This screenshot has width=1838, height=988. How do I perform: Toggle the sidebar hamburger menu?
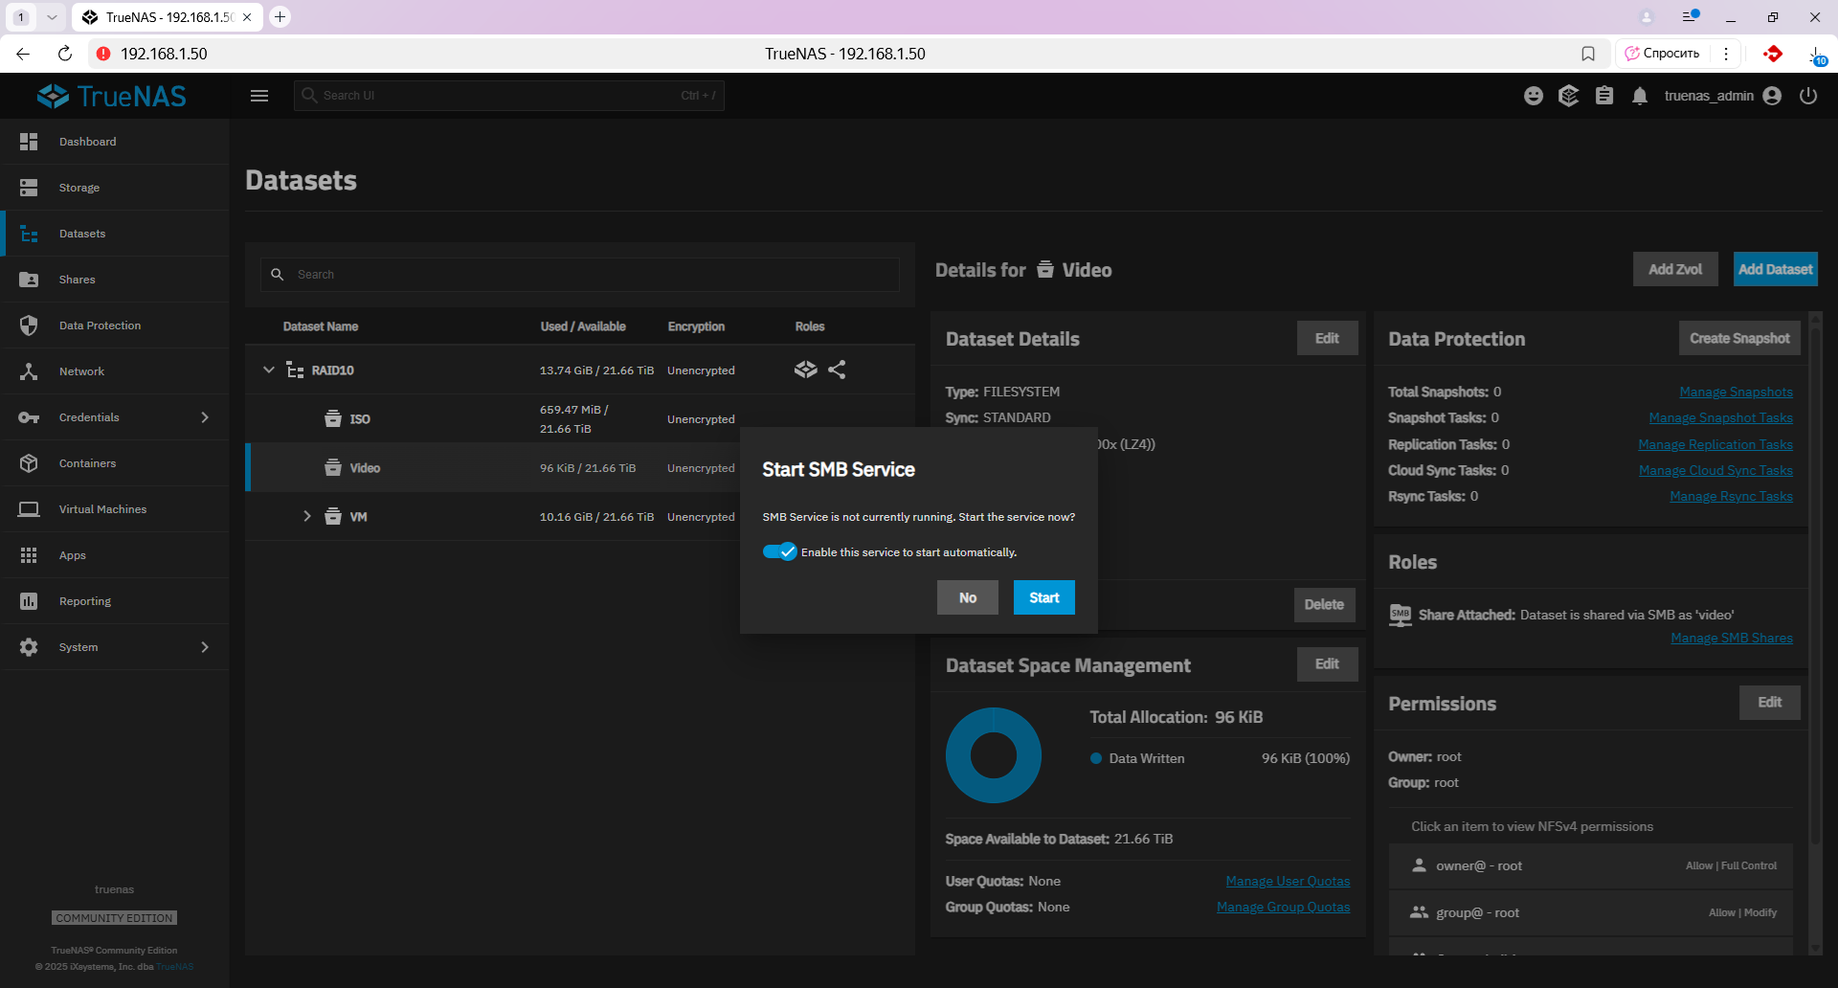click(259, 96)
